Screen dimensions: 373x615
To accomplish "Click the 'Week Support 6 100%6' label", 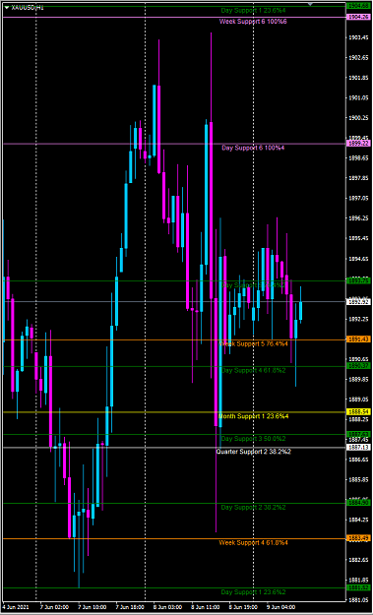I will click(253, 22).
